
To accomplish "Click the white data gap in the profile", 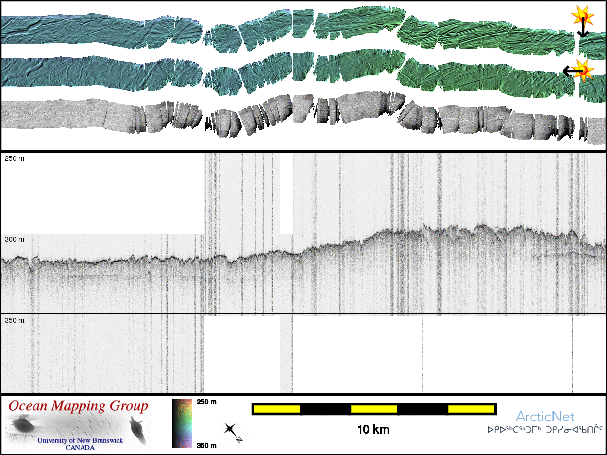I will point(287,192).
